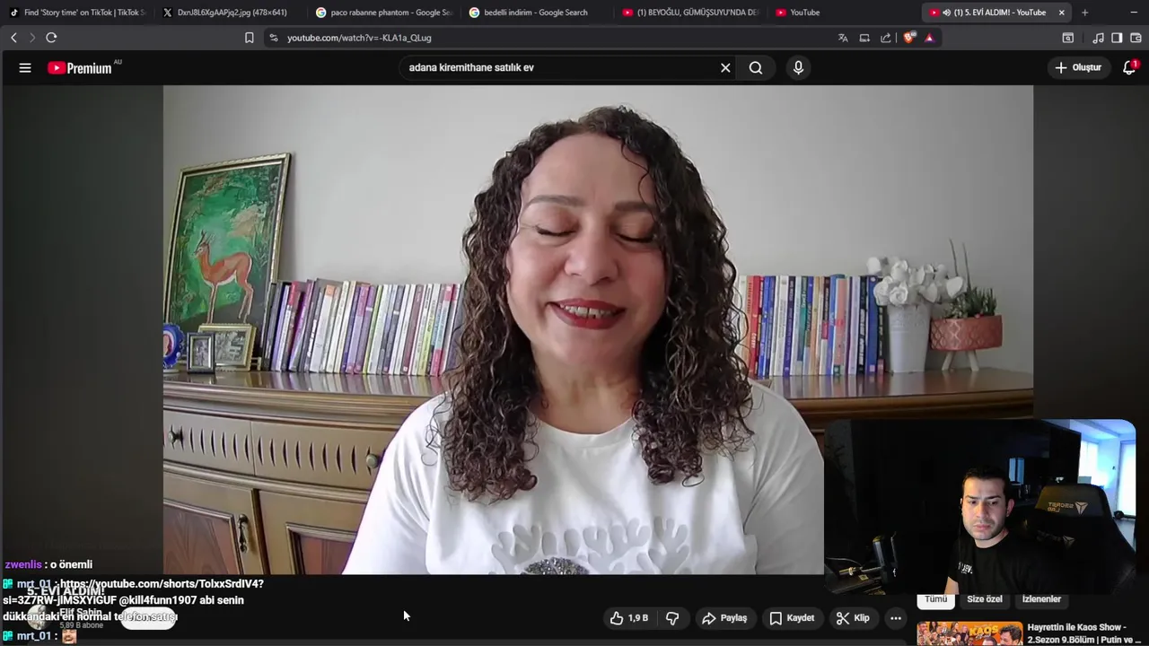This screenshot has height=646, width=1149.
Task: Run search with magnifier button
Action: [756, 67]
